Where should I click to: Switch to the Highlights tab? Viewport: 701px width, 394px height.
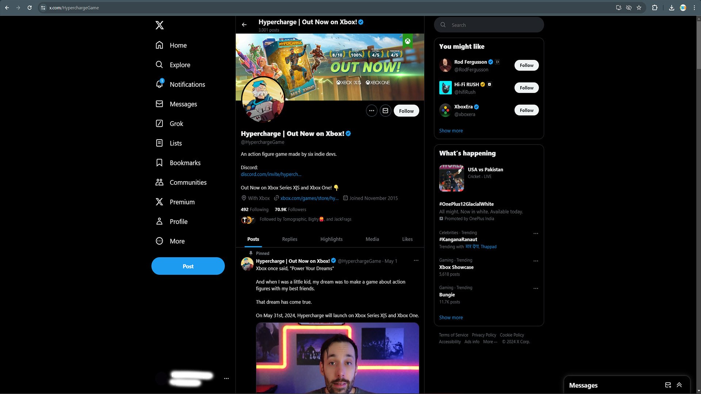tap(332, 239)
